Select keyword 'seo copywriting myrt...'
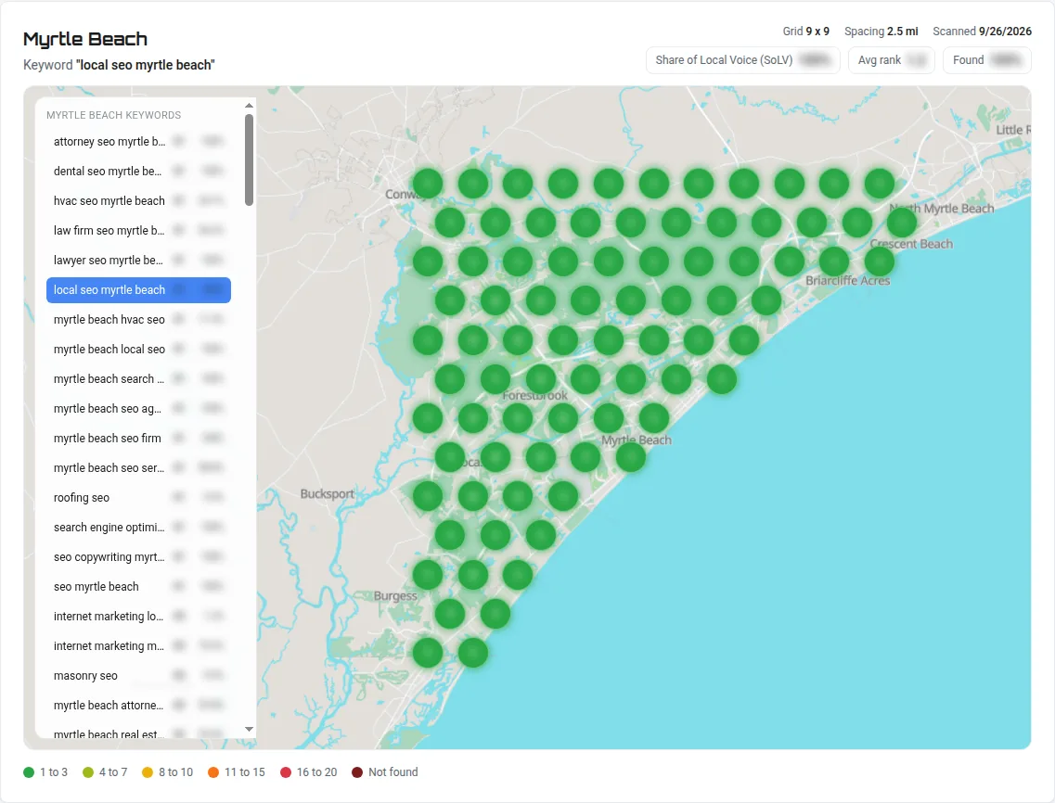The image size is (1055, 803). (x=138, y=557)
